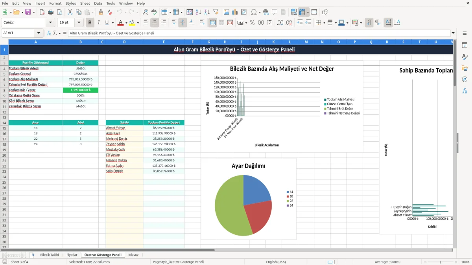Open the Format menu
Screen dimensions: 472x265
55,3
